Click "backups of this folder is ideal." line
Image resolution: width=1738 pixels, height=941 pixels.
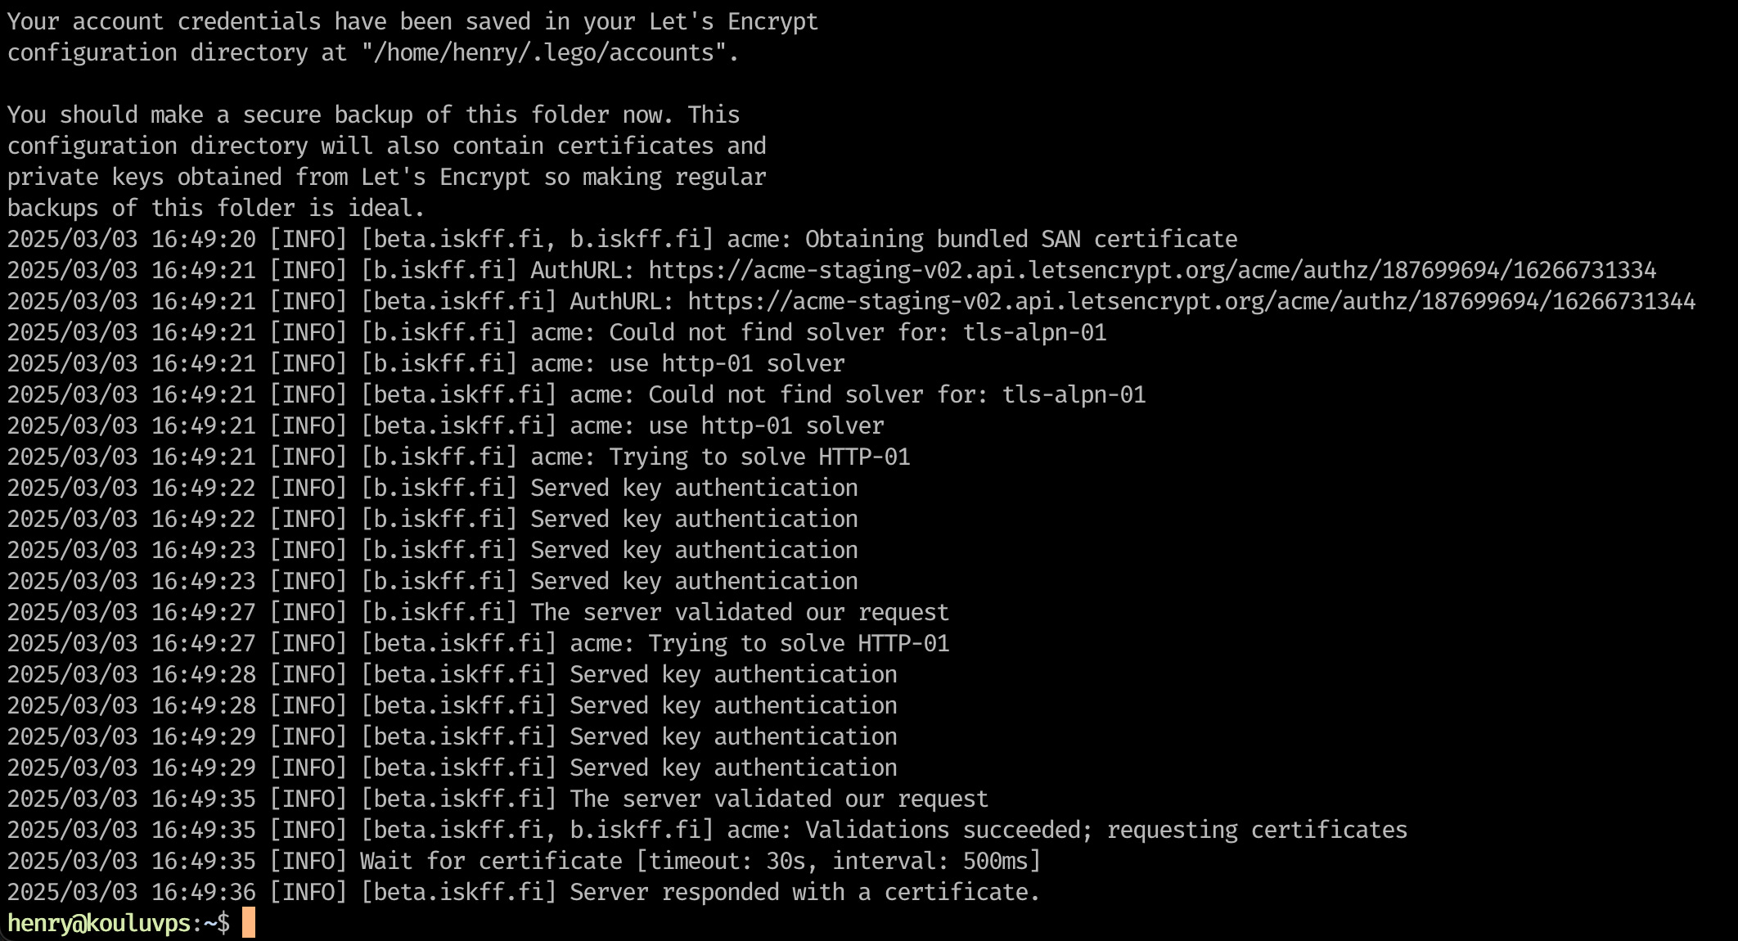click(216, 208)
